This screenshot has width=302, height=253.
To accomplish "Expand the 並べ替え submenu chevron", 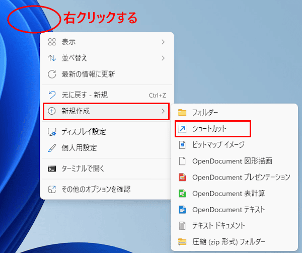I will tap(163, 58).
